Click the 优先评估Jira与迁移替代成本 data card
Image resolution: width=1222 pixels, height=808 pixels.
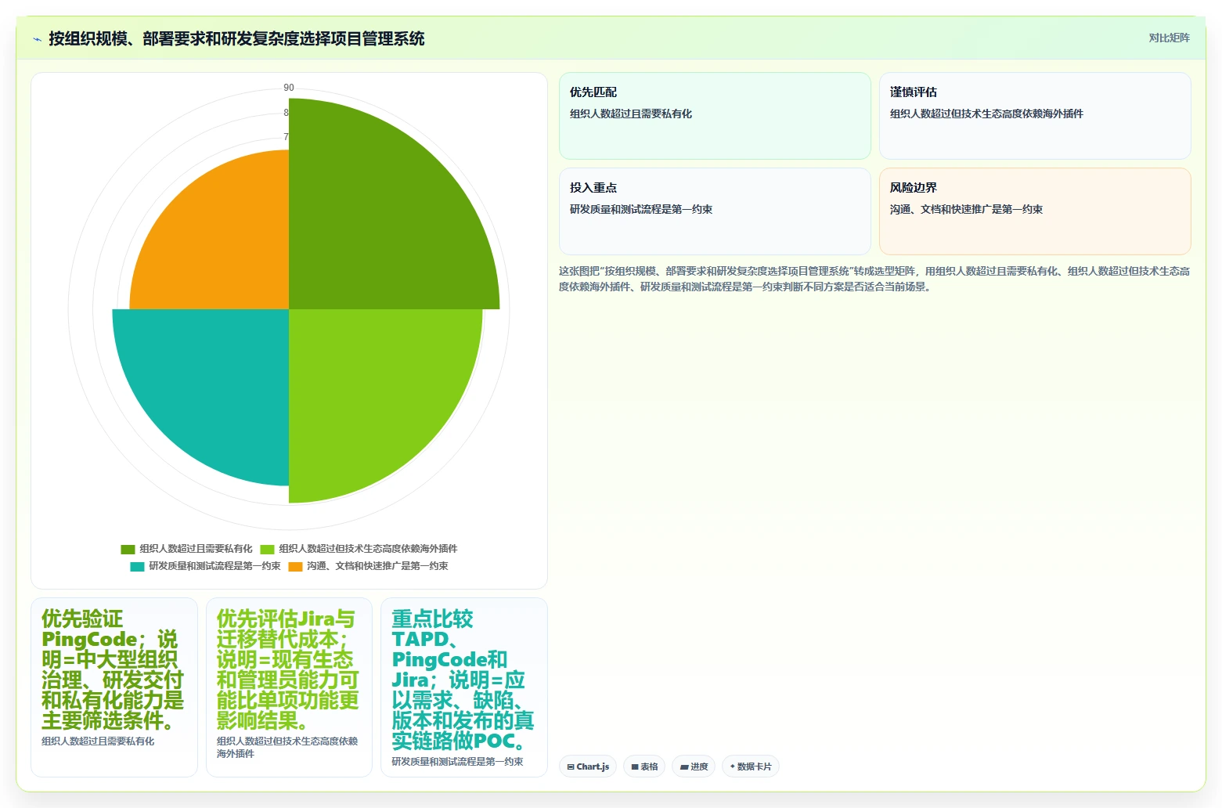tap(289, 687)
